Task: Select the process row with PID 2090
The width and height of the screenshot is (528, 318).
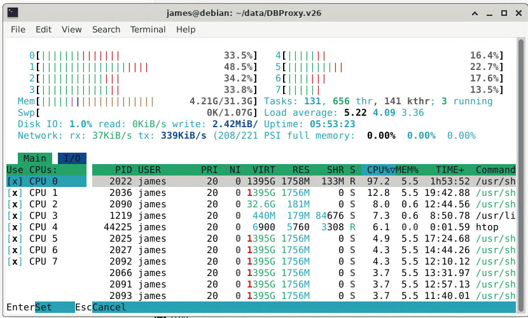Action: pyautogui.click(x=303, y=204)
